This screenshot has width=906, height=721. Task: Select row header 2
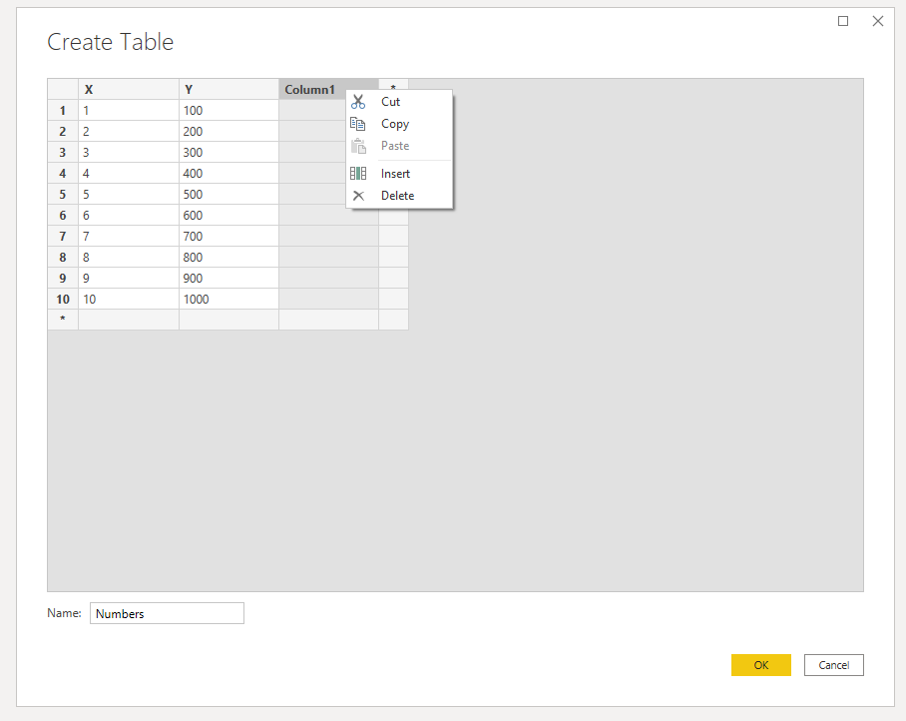63,131
